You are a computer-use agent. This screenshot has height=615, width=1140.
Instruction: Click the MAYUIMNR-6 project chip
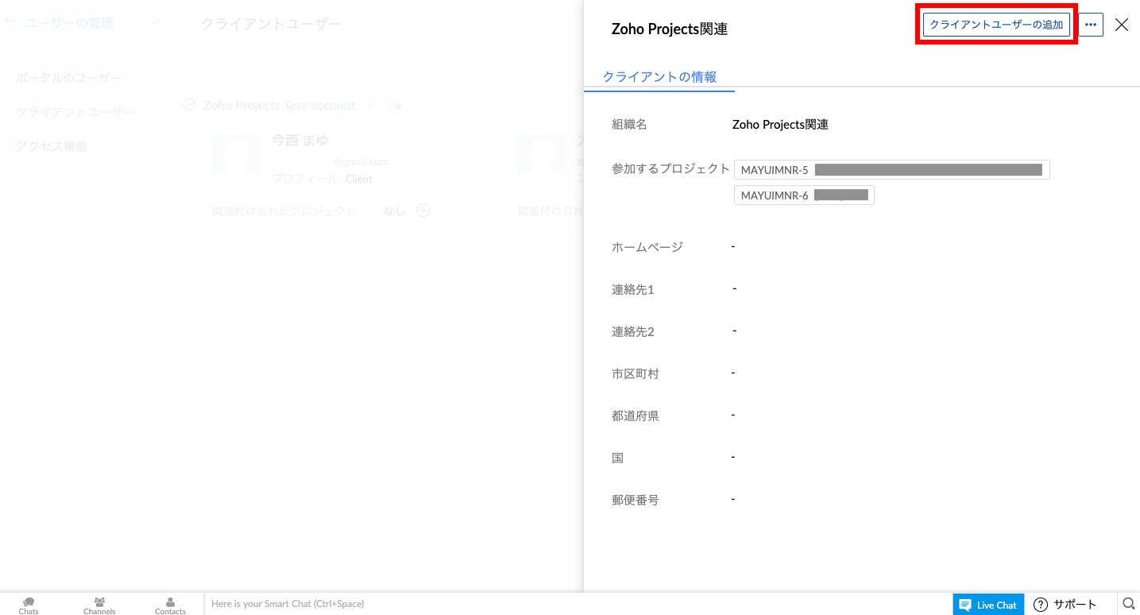pyautogui.click(x=804, y=195)
